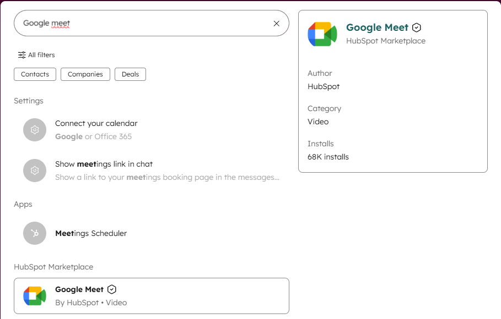501x319 pixels.
Task: Clear the search box with the X icon
Action: tap(277, 23)
